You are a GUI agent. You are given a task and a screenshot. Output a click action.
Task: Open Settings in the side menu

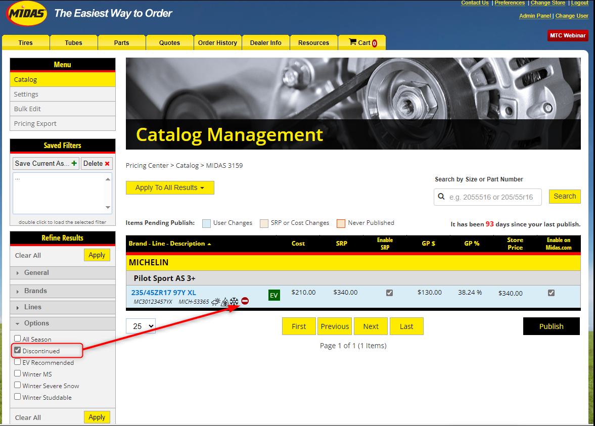63,94
